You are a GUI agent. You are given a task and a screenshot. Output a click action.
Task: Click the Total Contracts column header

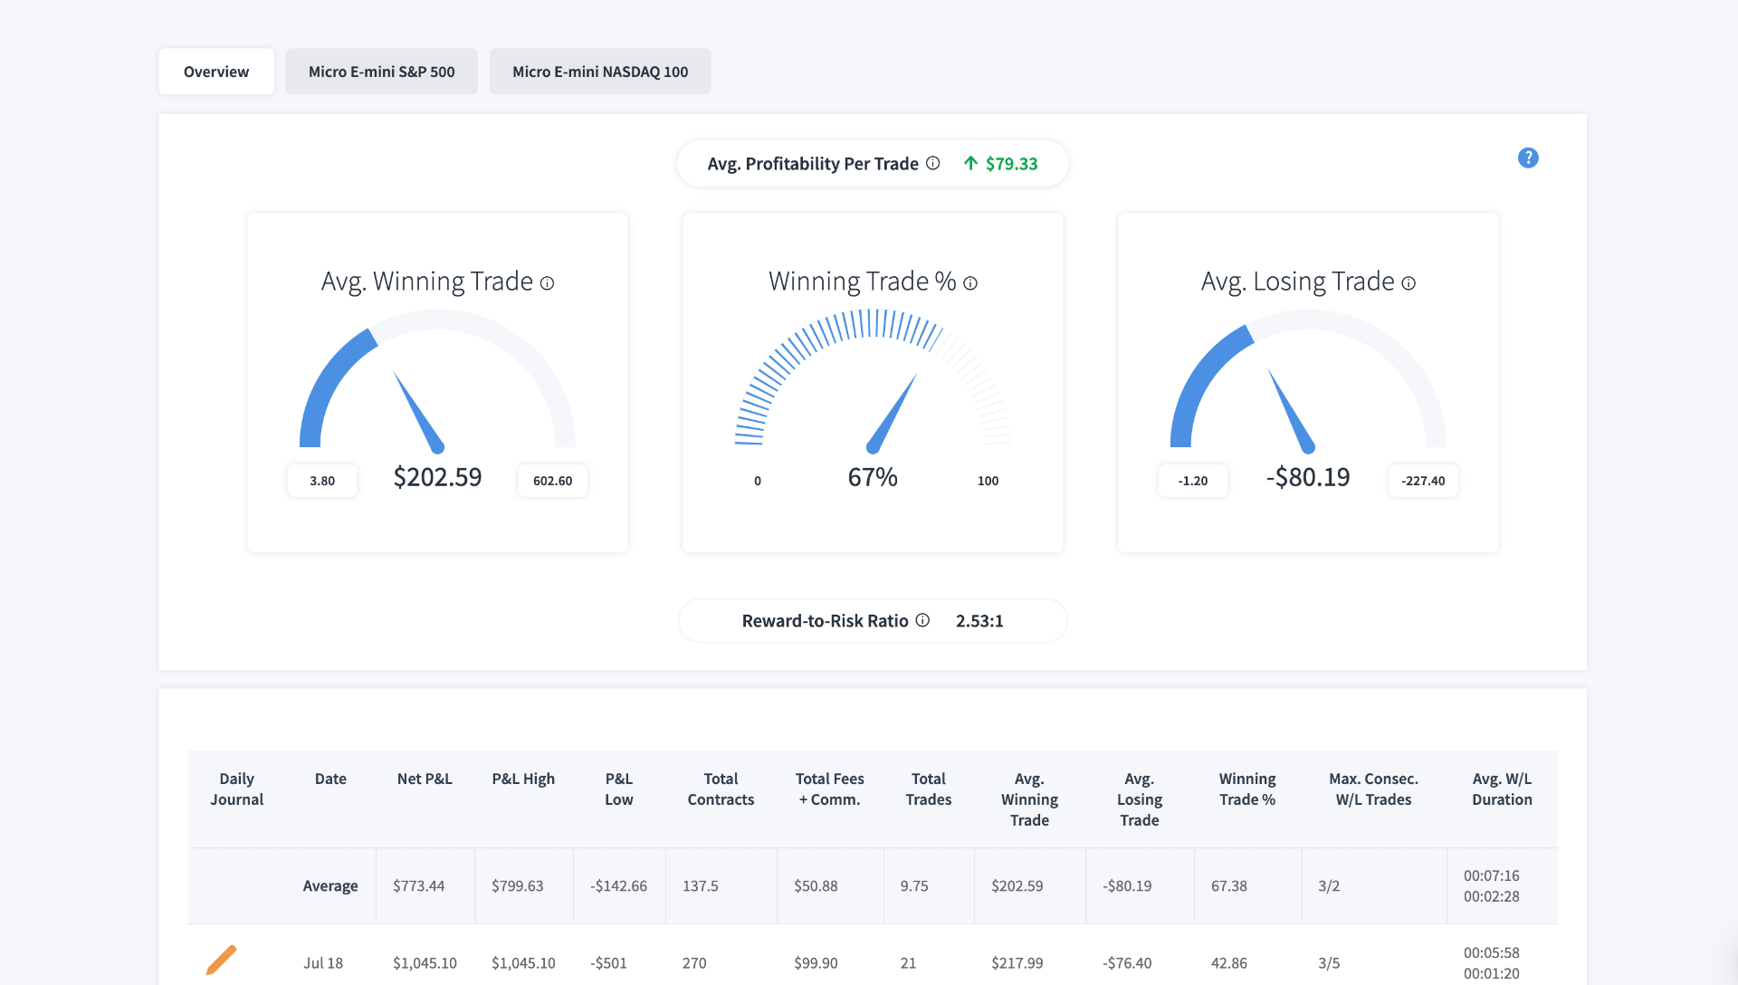point(721,789)
